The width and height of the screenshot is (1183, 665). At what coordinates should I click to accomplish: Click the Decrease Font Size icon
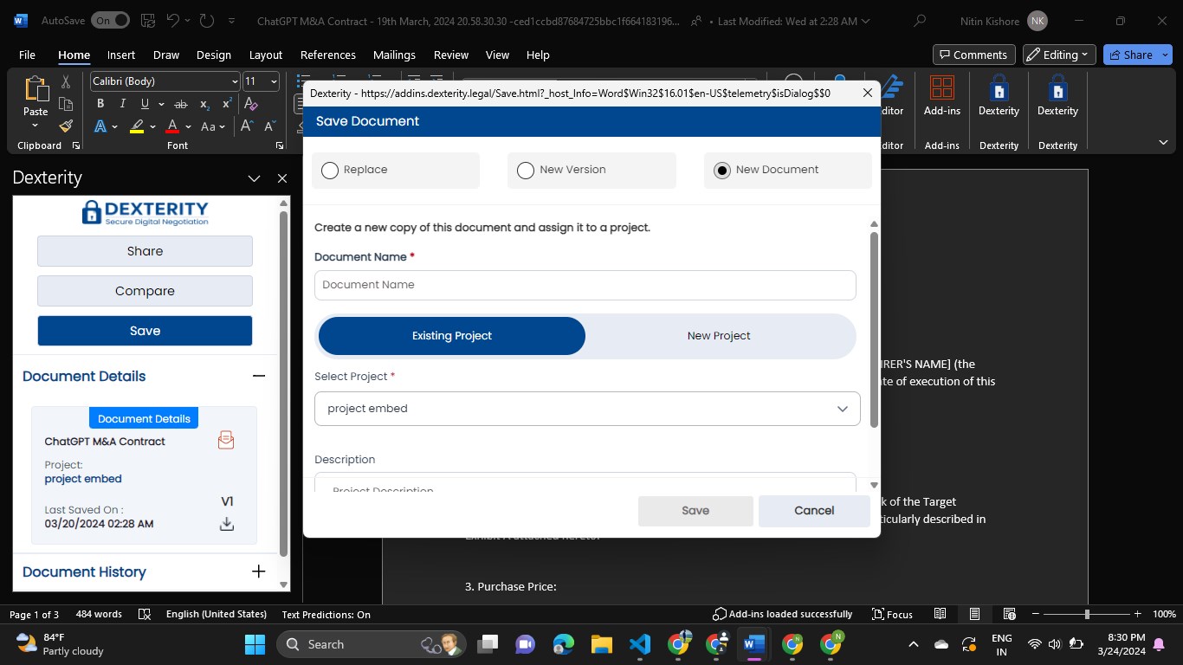(269, 126)
